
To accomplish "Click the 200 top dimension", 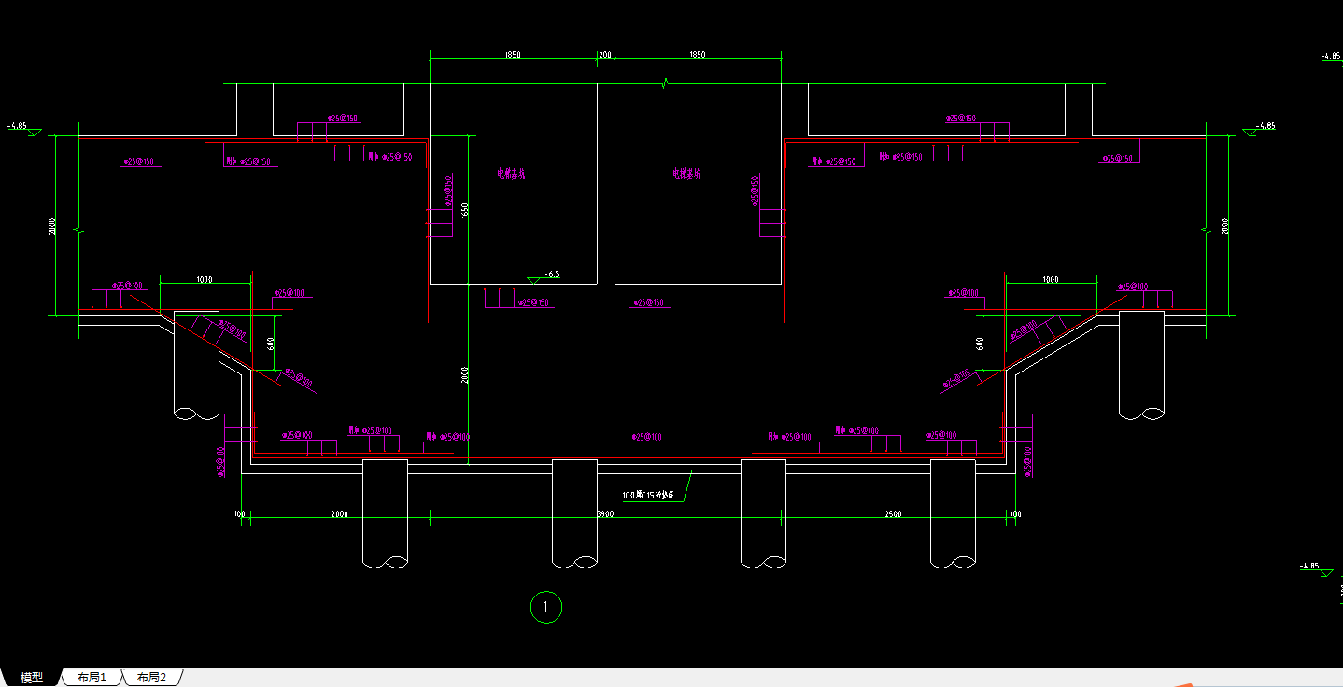I will [604, 55].
